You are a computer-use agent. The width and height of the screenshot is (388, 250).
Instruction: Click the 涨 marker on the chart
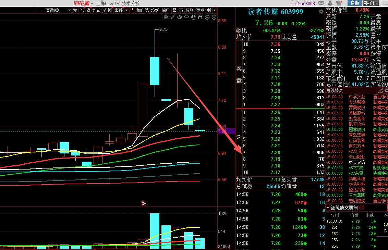point(144,203)
